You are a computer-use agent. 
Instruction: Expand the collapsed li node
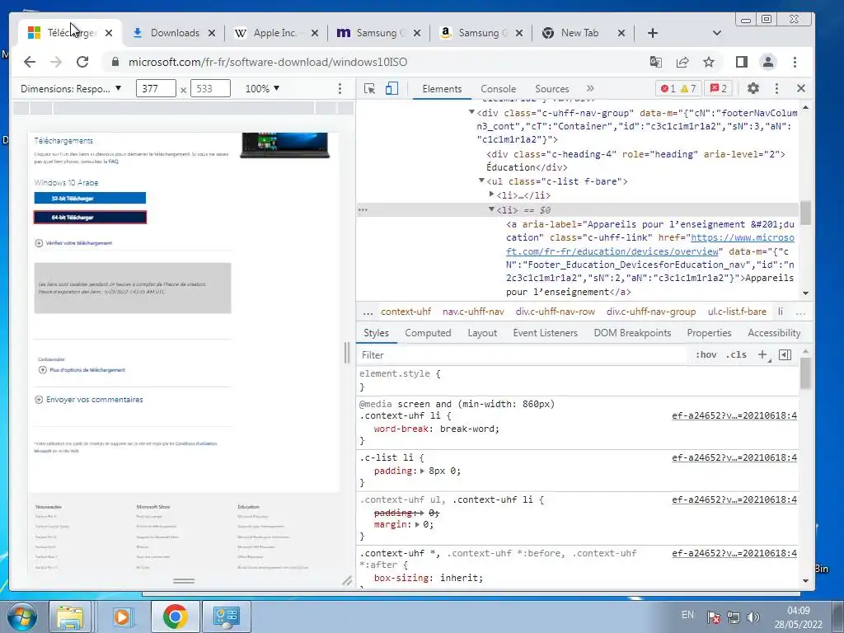491,195
